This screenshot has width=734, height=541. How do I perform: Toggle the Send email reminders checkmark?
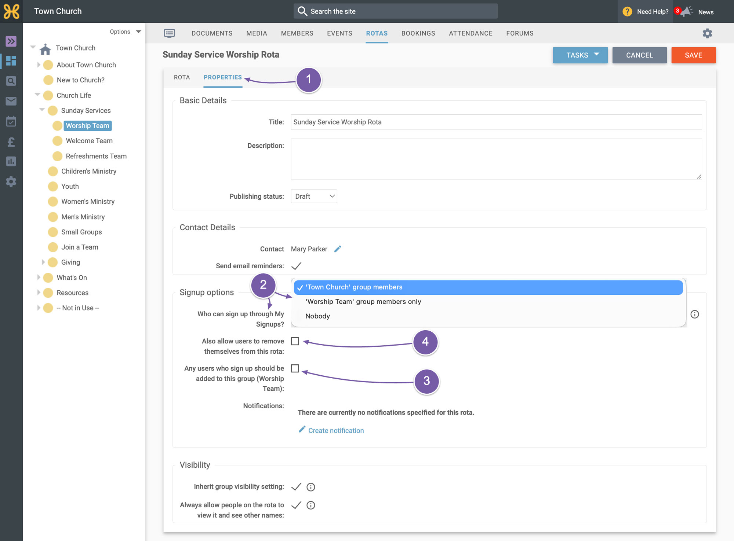pos(296,266)
